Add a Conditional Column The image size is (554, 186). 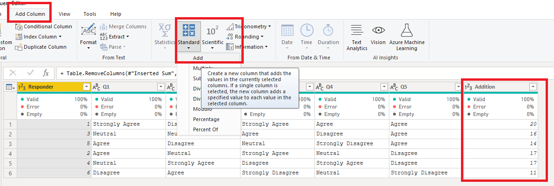[x=43, y=26]
